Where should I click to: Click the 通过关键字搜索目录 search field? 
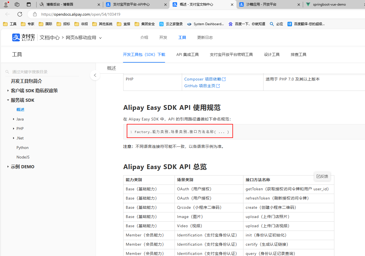coord(42,72)
